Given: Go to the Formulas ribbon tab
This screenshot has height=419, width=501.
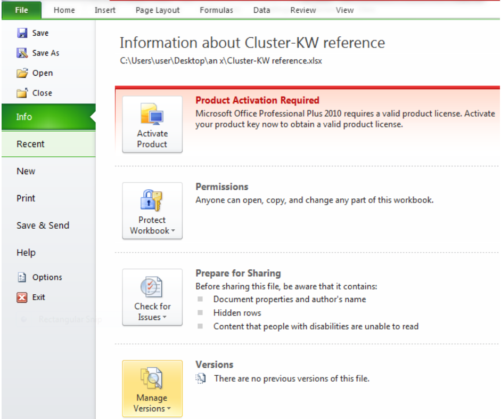Looking at the screenshot, I should pyautogui.click(x=216, y=10).
